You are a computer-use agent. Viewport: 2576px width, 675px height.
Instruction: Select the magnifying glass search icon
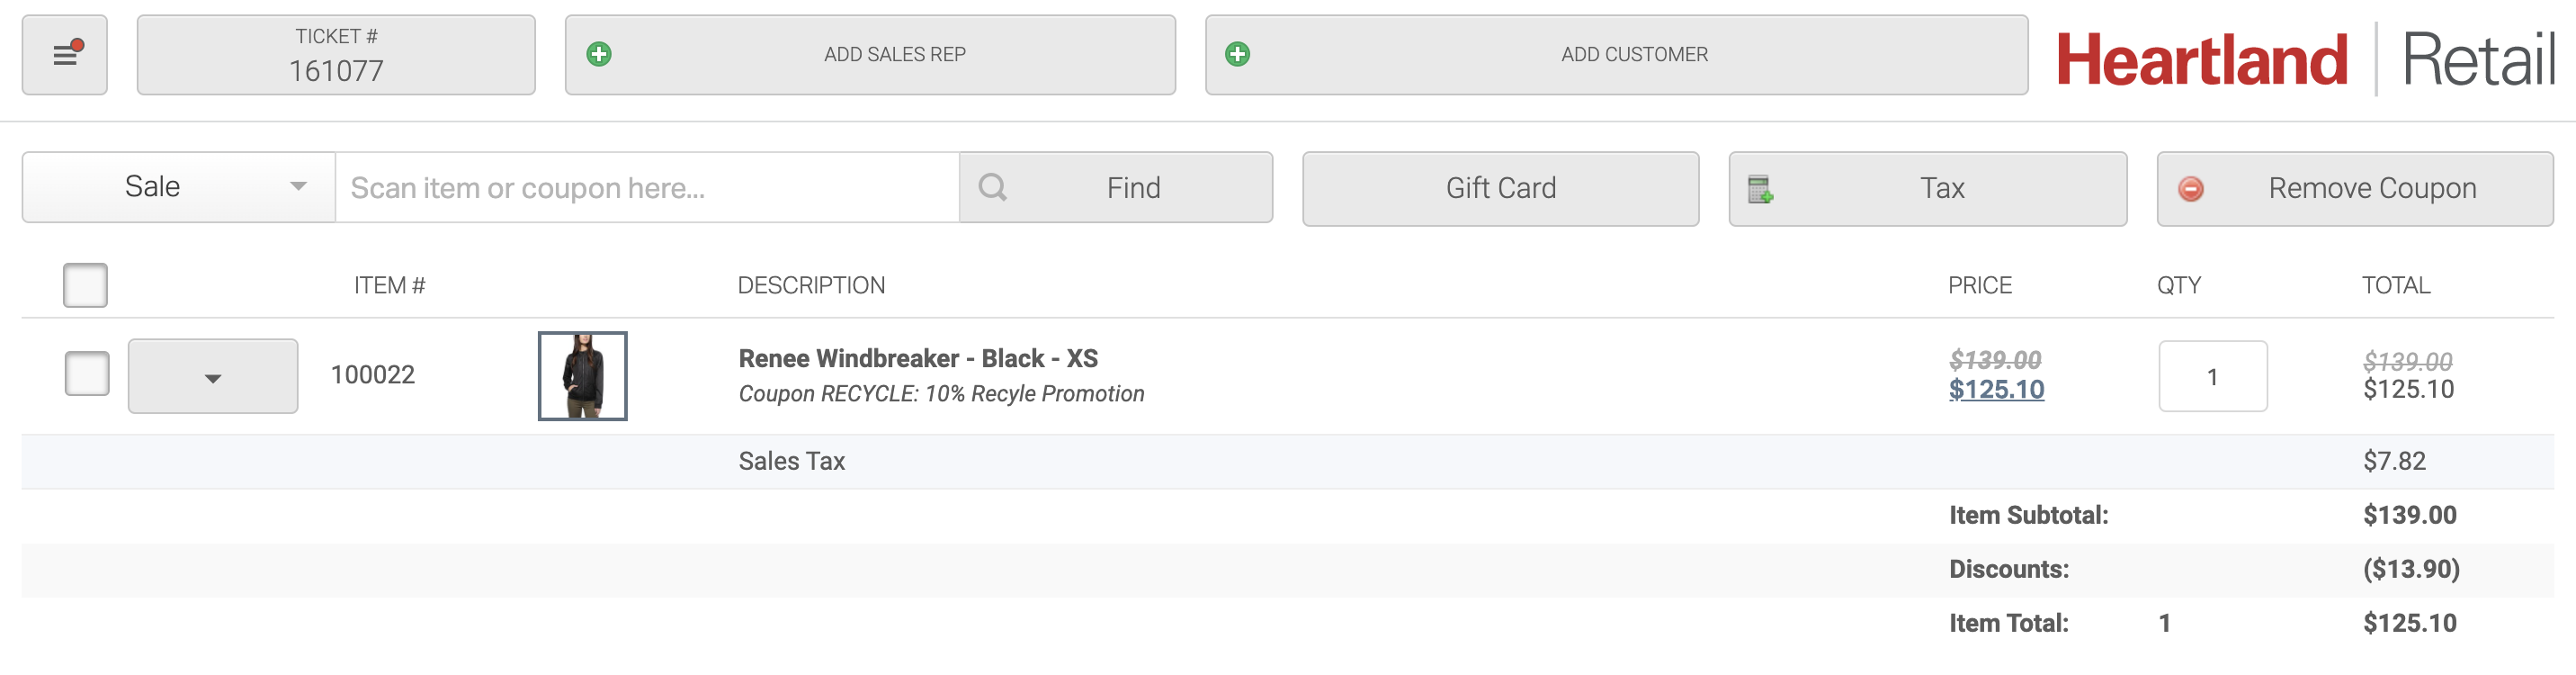993,187
